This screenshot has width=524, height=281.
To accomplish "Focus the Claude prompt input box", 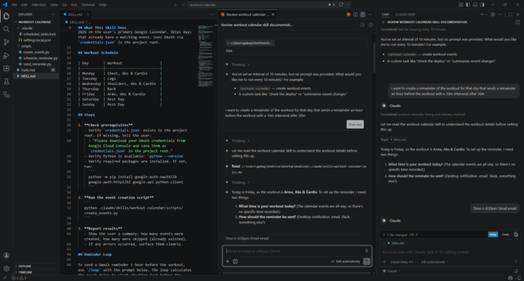I will (294, 251).
